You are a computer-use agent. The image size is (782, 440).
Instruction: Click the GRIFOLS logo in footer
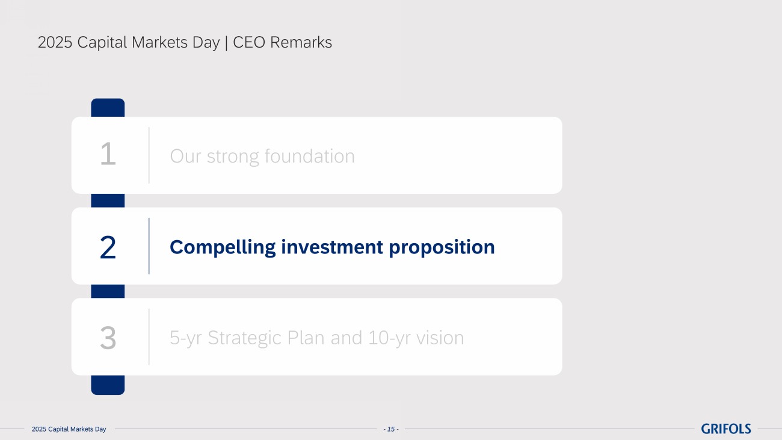(725, 429)
